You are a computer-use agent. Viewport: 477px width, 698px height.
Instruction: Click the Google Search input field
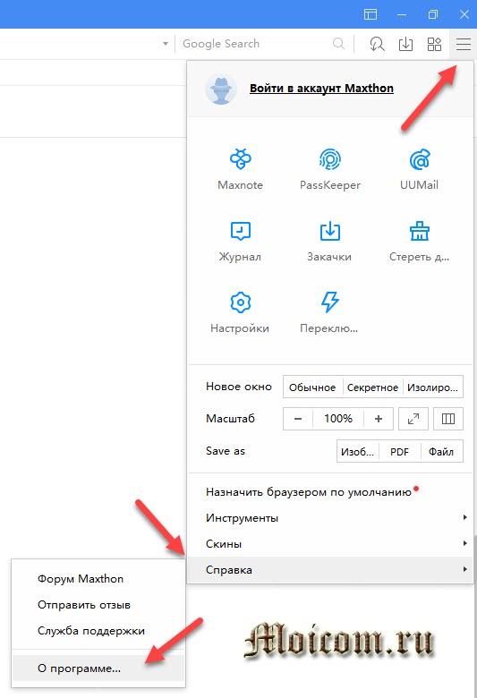(256, 44)
